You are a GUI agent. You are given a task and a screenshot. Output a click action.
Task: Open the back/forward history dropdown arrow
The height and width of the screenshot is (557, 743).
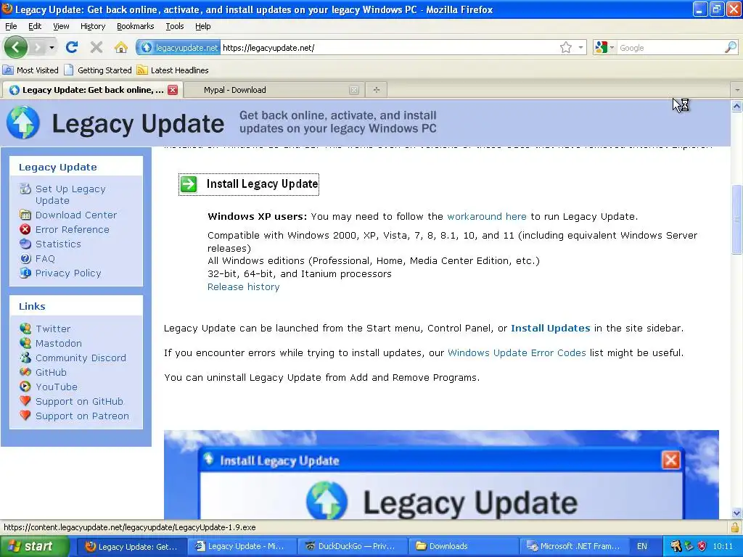tap(52, 47)
